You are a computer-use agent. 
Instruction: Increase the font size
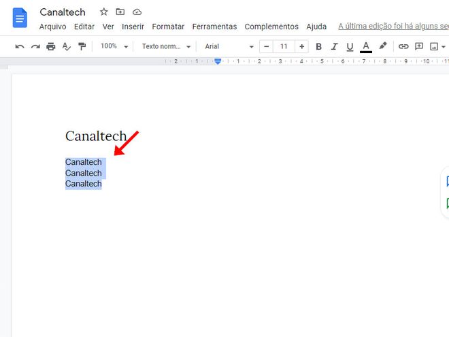tap(301, 46)
